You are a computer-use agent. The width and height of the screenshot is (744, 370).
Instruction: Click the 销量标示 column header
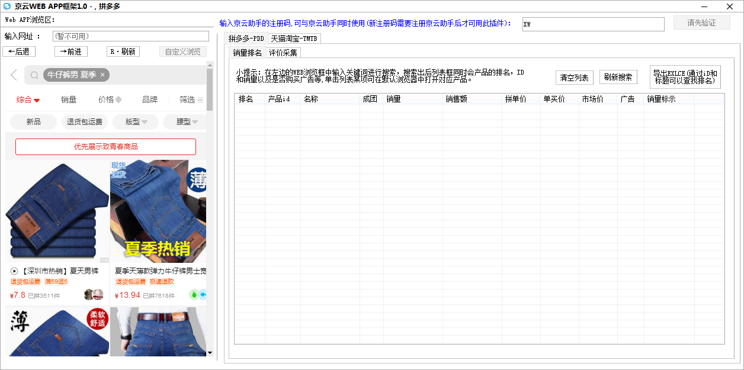(669, 99)
